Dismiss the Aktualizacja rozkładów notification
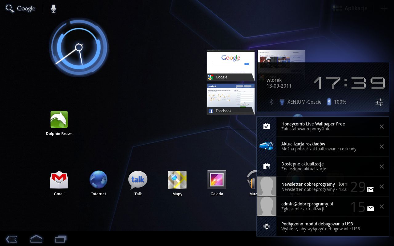 (382, 146)
